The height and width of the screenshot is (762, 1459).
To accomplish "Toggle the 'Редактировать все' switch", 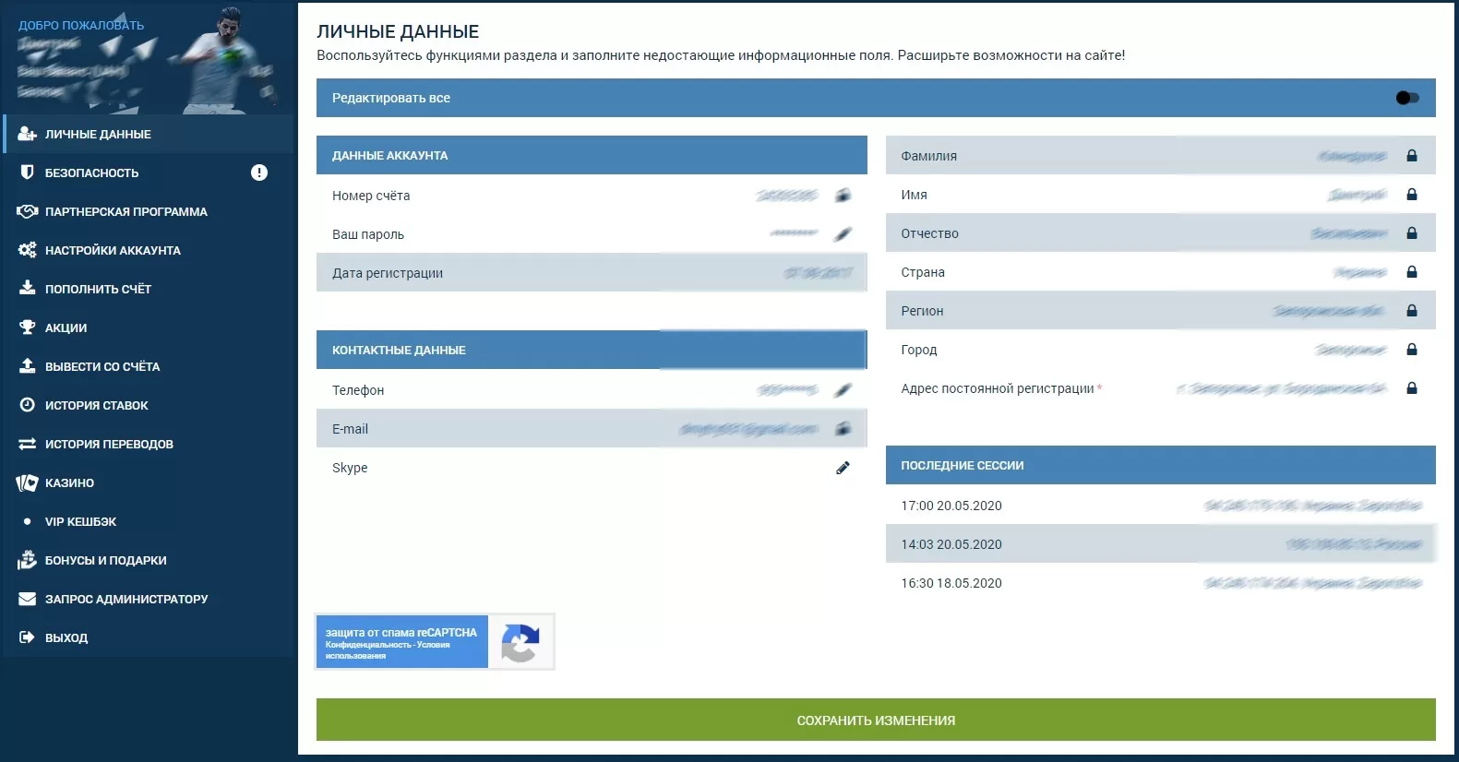I will 1406,98.
